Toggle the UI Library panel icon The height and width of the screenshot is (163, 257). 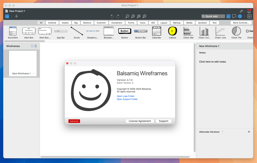(x=228, y=16)
